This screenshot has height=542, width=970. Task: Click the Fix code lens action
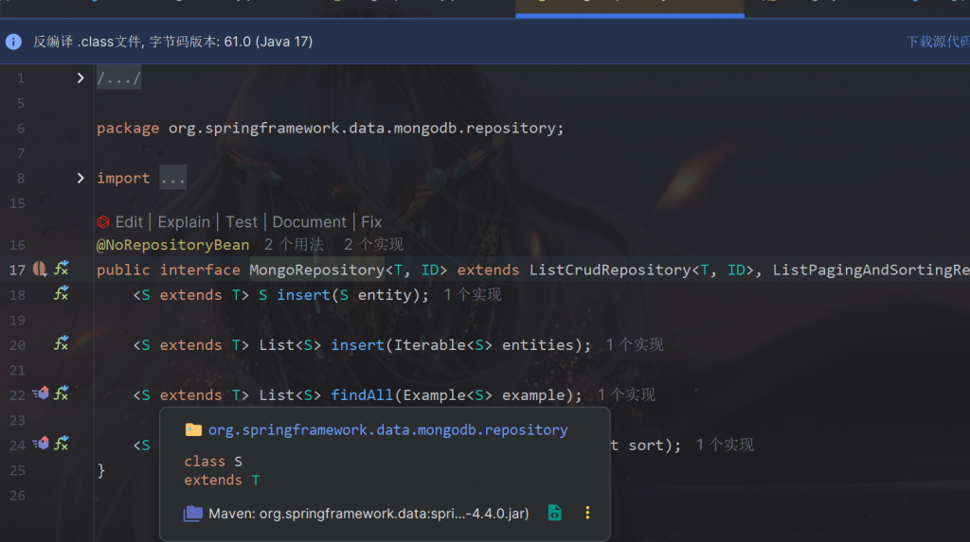(x=371, y=222)
